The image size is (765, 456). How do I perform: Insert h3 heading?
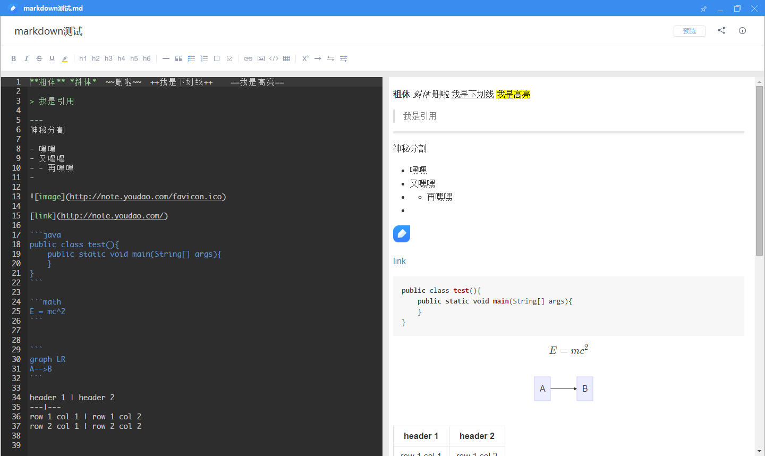[x=108, y=58]
